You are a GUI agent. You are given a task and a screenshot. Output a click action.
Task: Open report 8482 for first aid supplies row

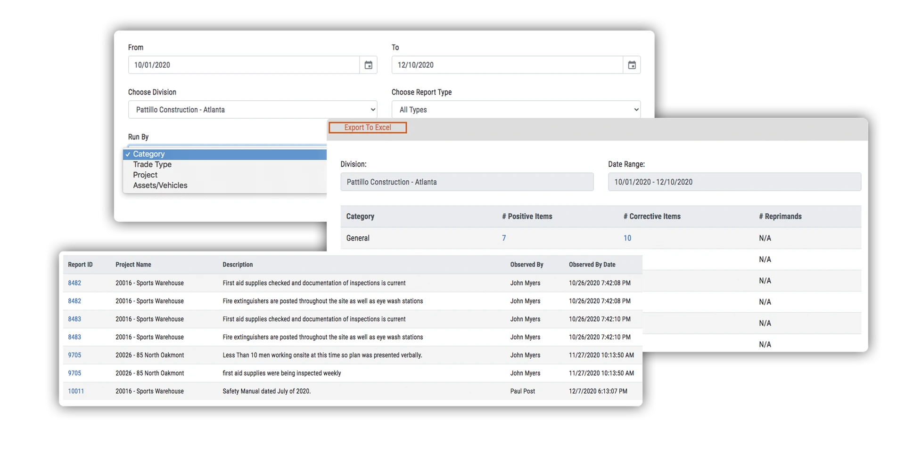tap(74, 283)
